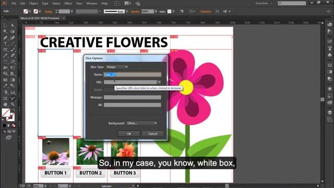Open the Layers panel icon

(330, 112)
